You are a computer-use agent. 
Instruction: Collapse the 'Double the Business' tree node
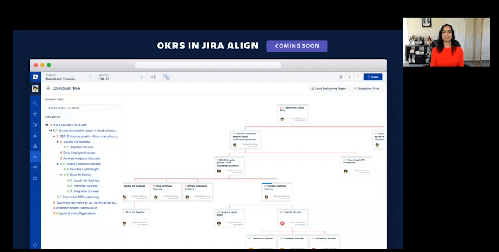point(57,141)
